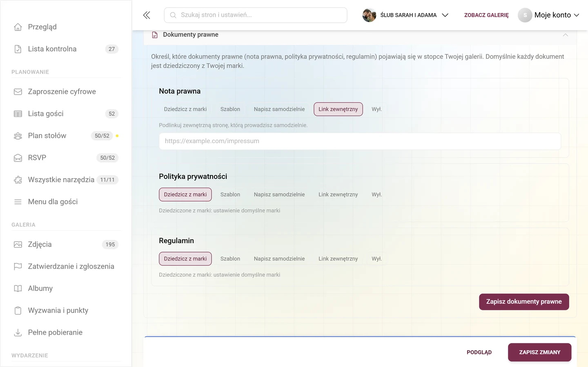588x367 pixels.
Task: Collapse the sidebar with double-chevron icon
Action: [x=147, y=15]
